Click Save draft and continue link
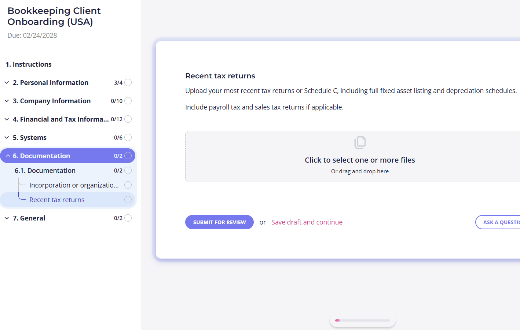This screenshot has height=330, width=520. [307, 222]
